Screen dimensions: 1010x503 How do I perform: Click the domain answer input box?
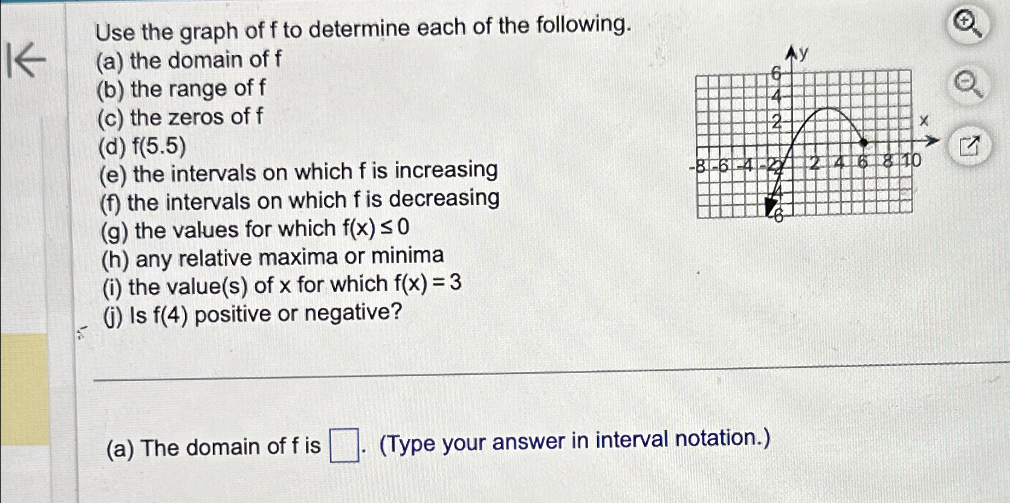click(343, 446)
